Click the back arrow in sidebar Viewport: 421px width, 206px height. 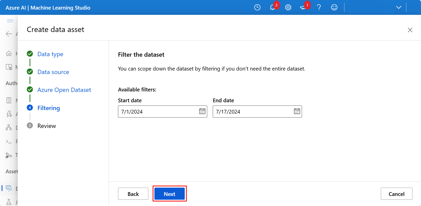pos(9,34)
